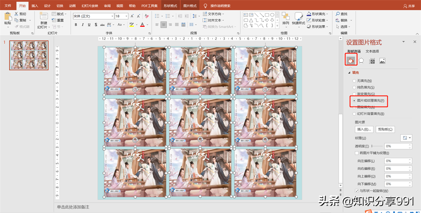Open the 插入 ribbon tab
421x213 pixels.
click(x=35, y=6)
